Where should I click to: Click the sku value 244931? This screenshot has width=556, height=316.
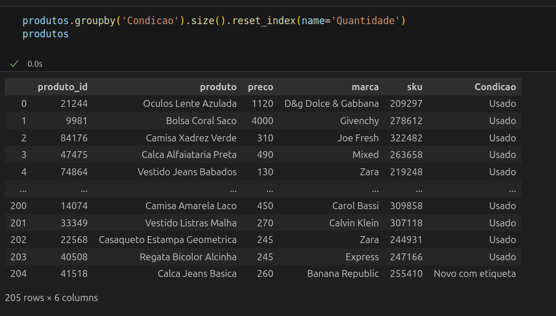coord(407,240)
